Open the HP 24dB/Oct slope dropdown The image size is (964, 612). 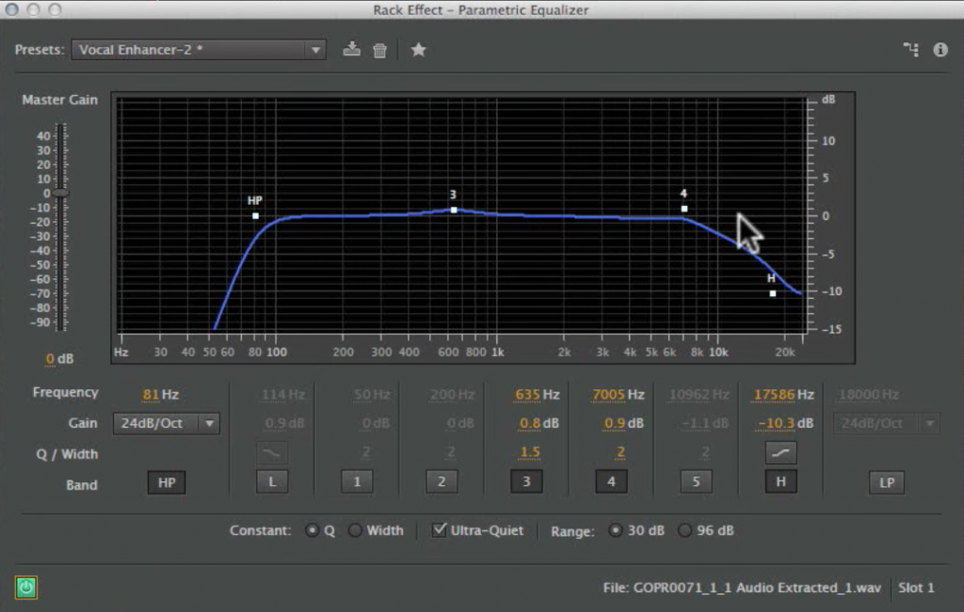tap(166, 423)
